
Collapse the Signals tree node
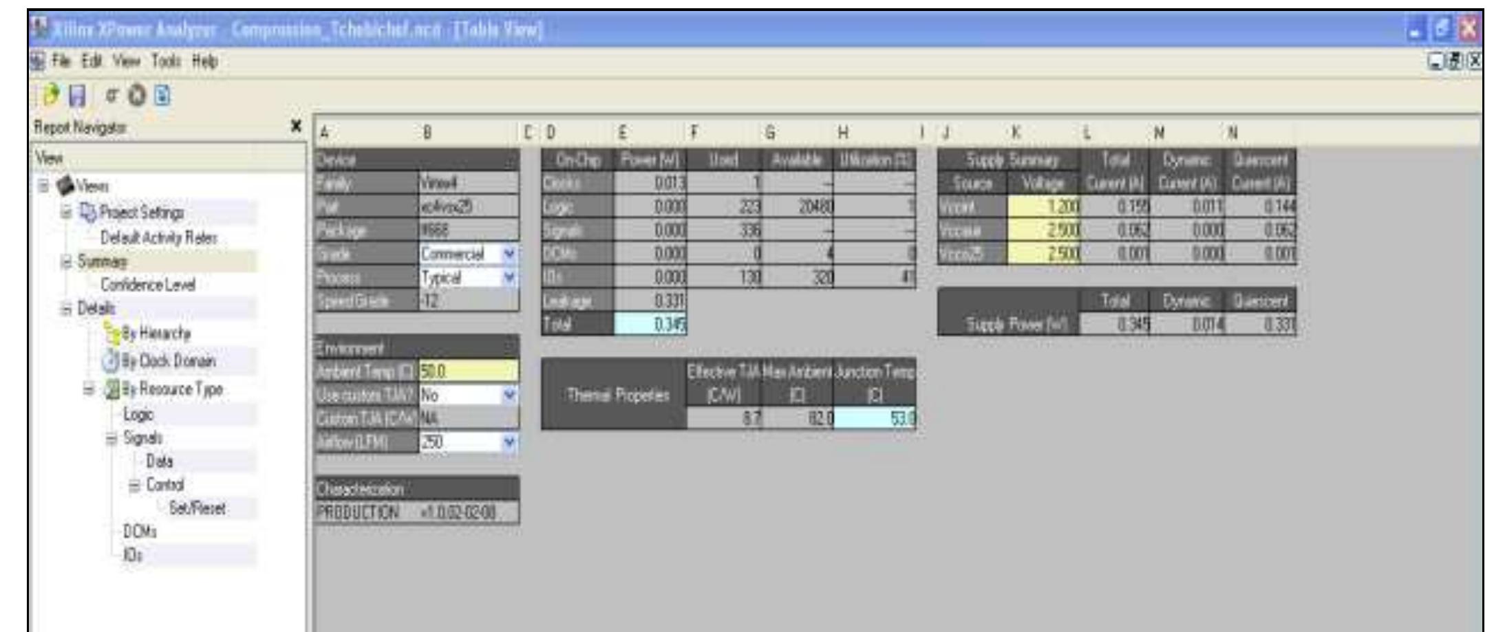click(113, 438)
